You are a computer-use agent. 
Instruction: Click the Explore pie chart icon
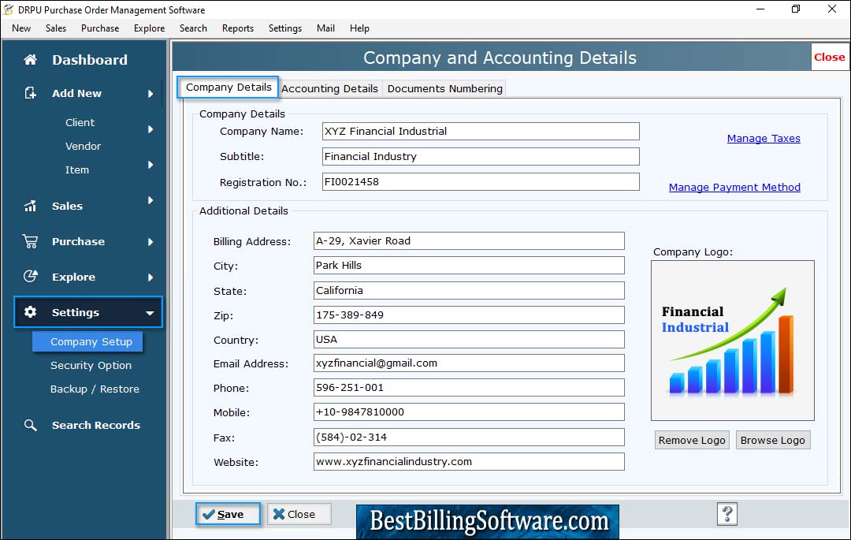pos(31,277)
